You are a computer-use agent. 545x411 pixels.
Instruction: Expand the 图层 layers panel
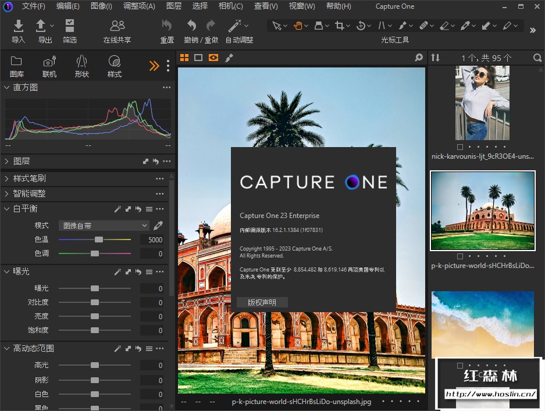[x=7, y=161]
